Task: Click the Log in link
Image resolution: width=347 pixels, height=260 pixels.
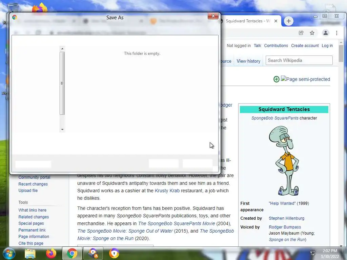Action: (x=327, y=46)
